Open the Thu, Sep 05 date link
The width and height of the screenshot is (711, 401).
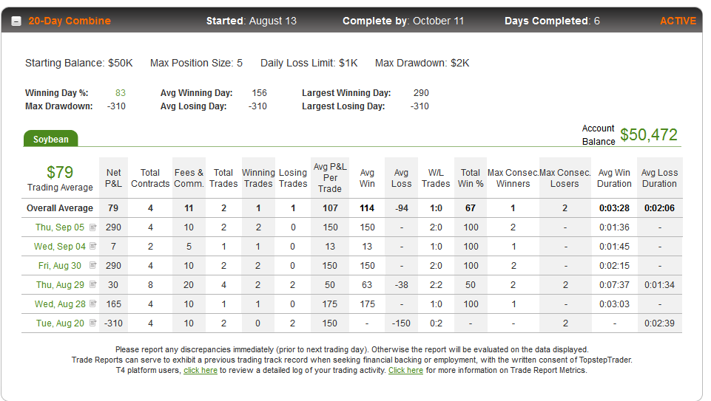pos(60,227)
